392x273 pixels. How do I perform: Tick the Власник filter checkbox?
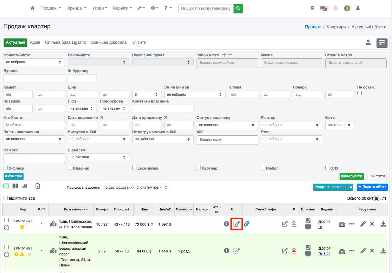(x=70, y=168)
